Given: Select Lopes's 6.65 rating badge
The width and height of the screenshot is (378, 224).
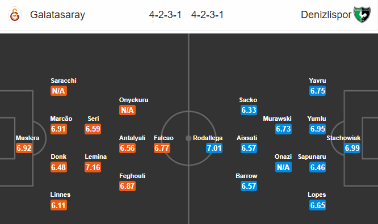Looking at the screenshot, I should point(318,205).
